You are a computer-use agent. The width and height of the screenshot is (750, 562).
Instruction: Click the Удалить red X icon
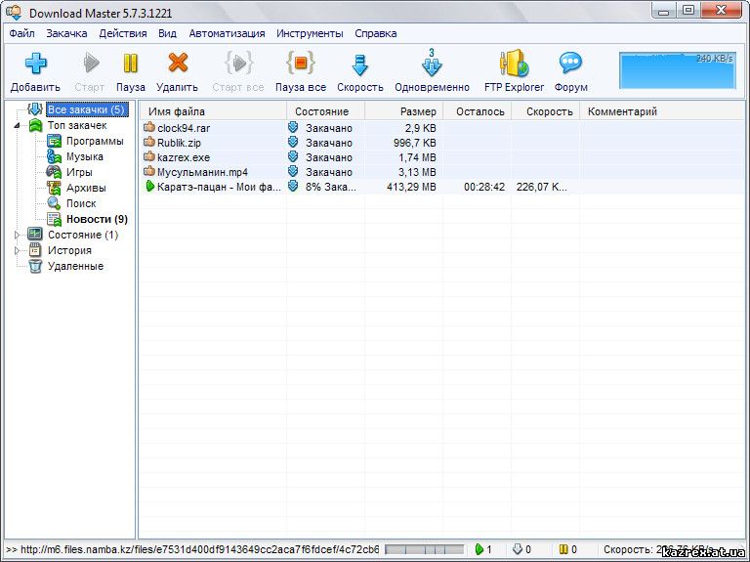tap(178, 63)
